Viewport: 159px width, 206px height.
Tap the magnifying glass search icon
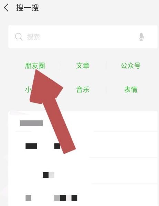click(x=19, y=37)
